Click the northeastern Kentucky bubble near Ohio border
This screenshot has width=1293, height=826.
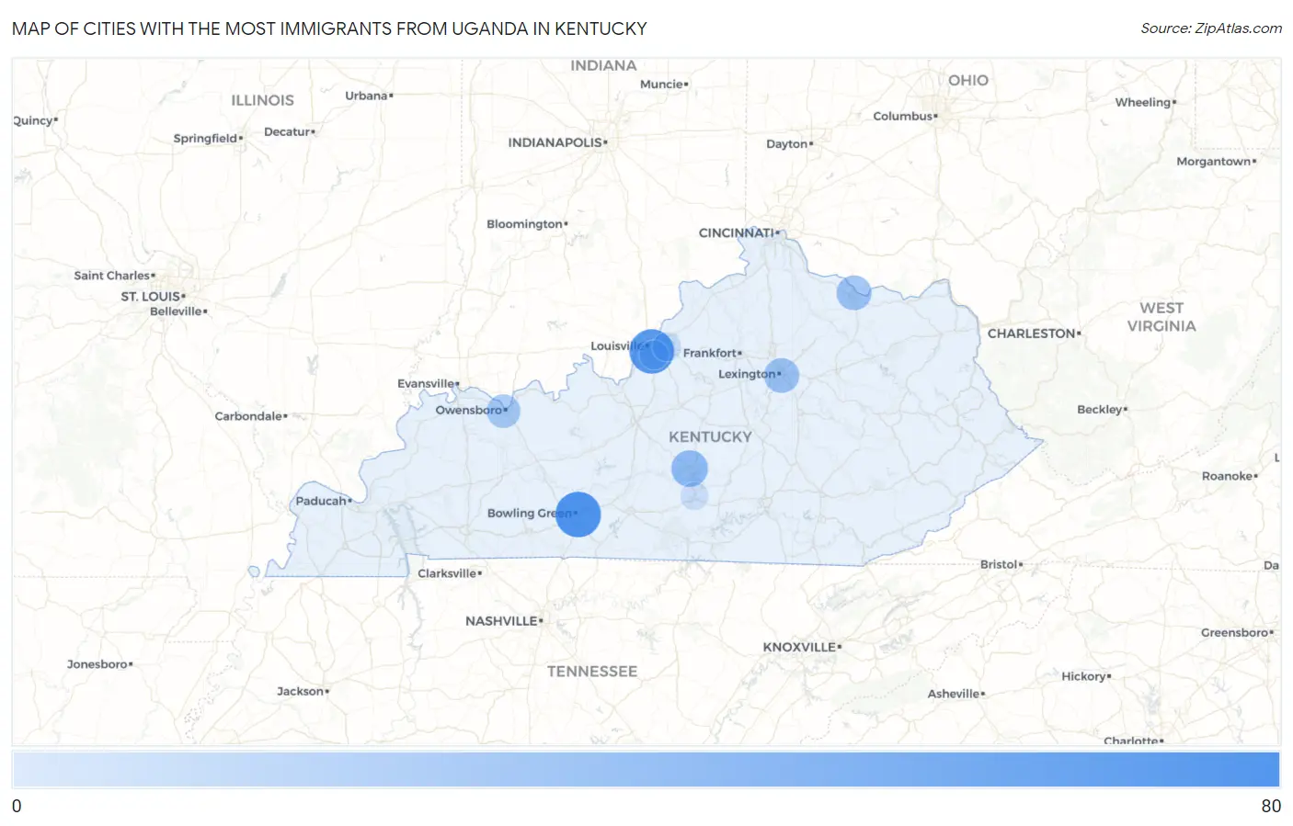coord(853,292)
